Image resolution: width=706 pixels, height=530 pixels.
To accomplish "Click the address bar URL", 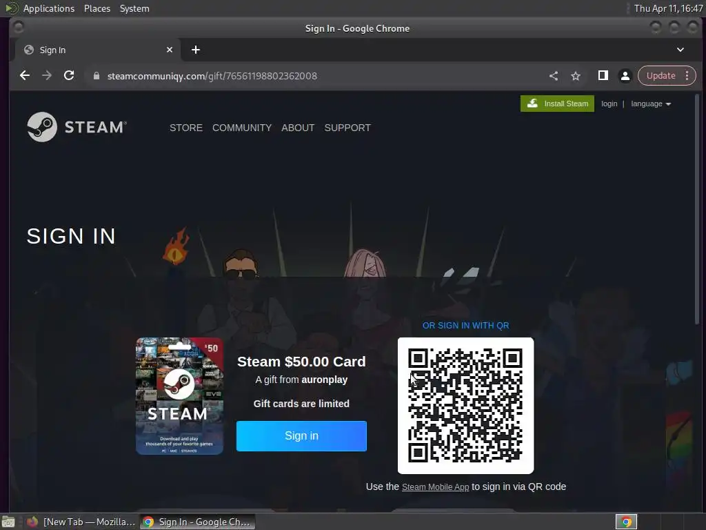I will click(x=212, y=76).
